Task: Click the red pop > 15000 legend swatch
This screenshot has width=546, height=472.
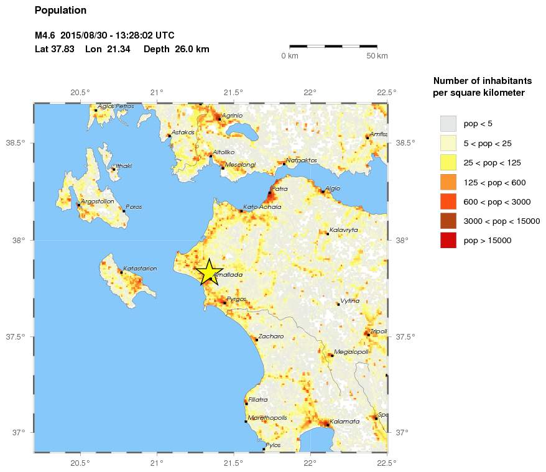Action: tap(448, 240)
